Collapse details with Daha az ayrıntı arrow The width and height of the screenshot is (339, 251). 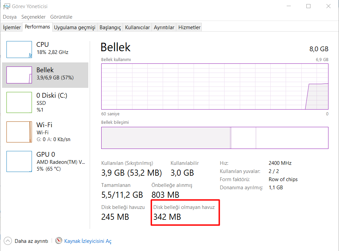click(8, 241)
